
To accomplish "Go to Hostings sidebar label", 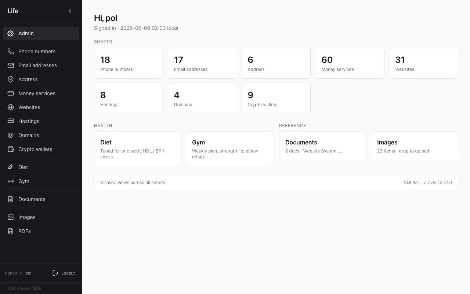I will [x=29, y=121].
